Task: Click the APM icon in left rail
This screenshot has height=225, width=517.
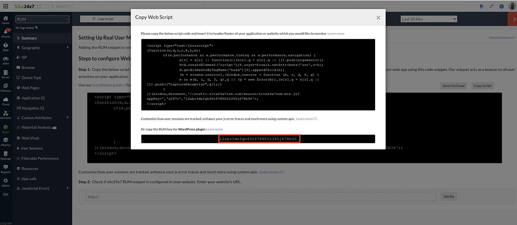Action: click(6, 61)
